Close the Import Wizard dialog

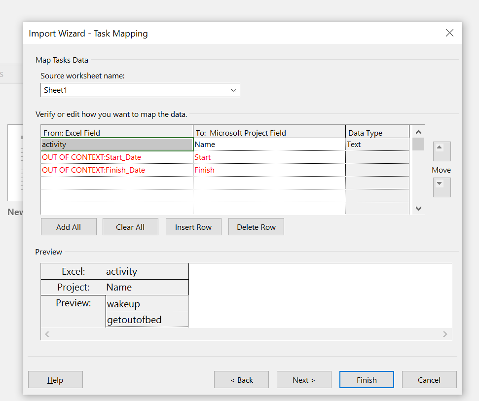pyautogui.click(x=449, y=33)
